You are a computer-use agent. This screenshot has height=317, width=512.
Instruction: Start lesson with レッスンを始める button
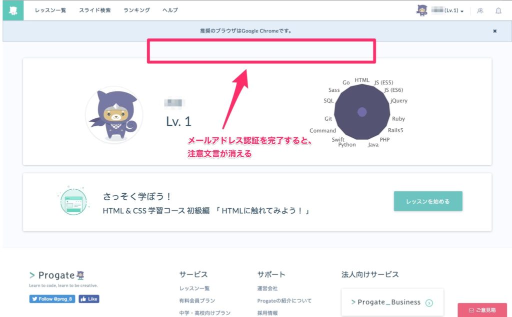(x=428, y=201)
